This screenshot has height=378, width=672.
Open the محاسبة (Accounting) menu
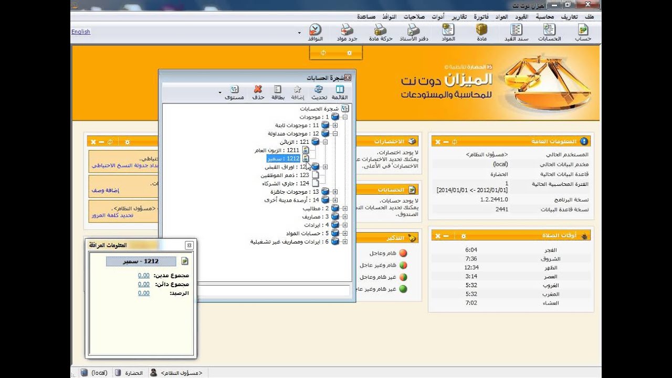[545, 17]
